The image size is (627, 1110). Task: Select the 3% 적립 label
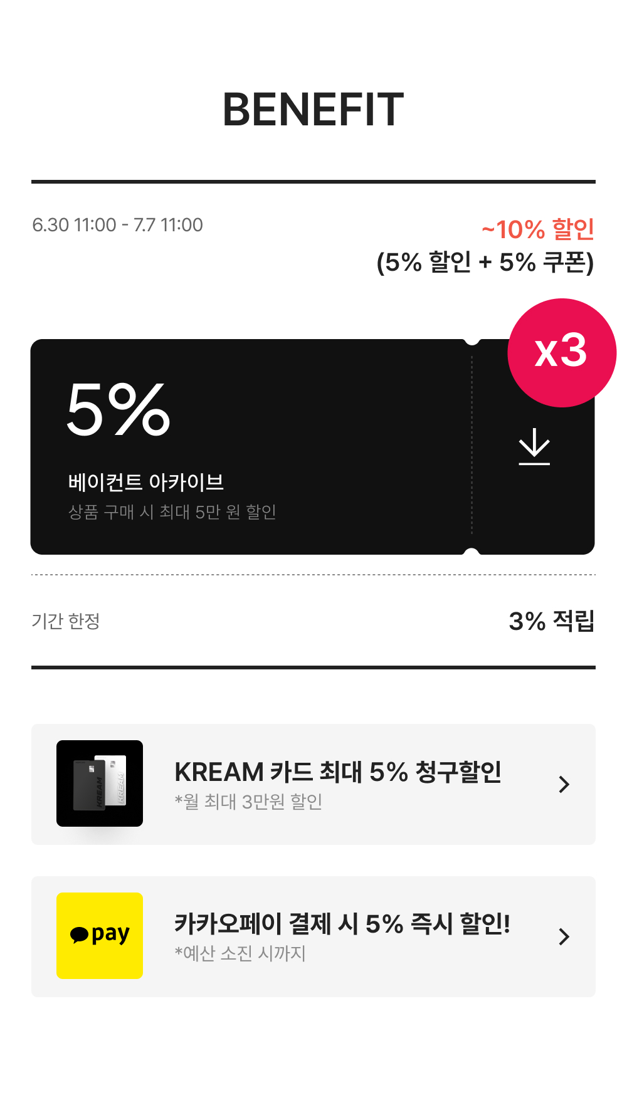(x=552, y=622)
